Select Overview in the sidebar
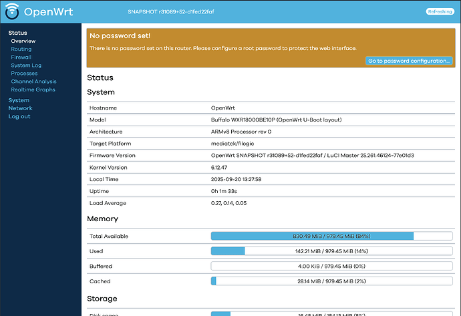Image resolution: width=461 pixels, height=316 pixels. [23, 41]
